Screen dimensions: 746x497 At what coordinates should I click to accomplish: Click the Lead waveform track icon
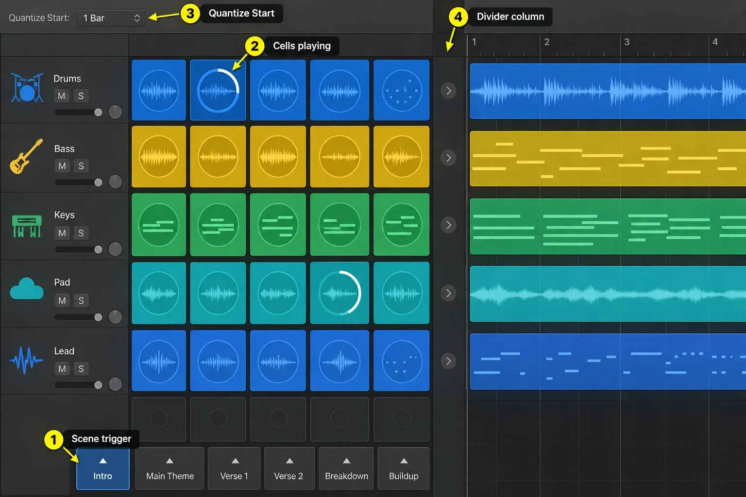pyautogui.click(x=26, y=360)
